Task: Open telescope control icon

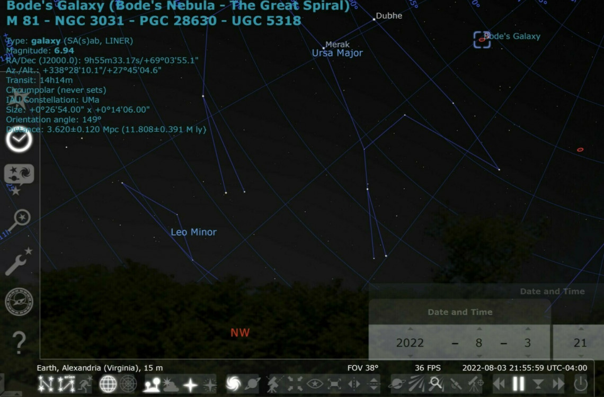Action: click(476, 384)
